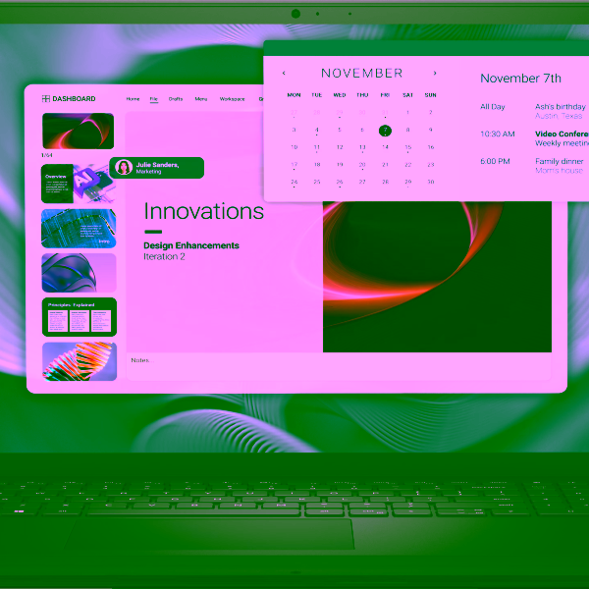Image resolution: width=589 pixels, height=589 pixels.
Task: Select November 21 in calendar
Action: click(385, 165)
